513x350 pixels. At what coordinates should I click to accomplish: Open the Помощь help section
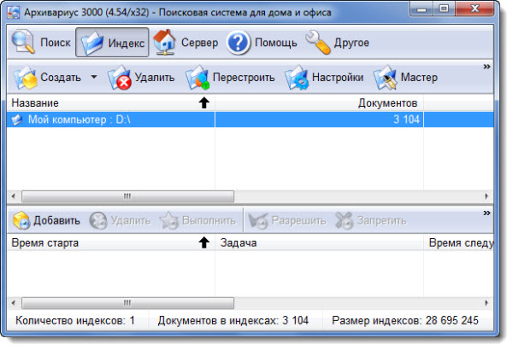pyautogui.click(x=262, y=42)
